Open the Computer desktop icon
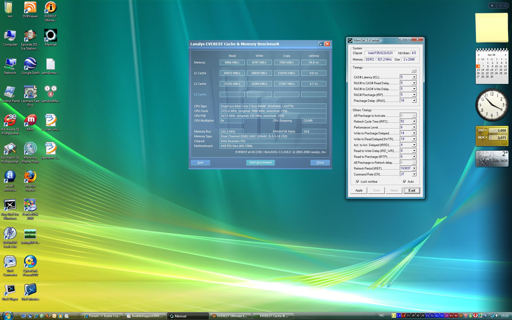This screenshot has height=320, width=512. pyautogui.click(x=10, y=38)
